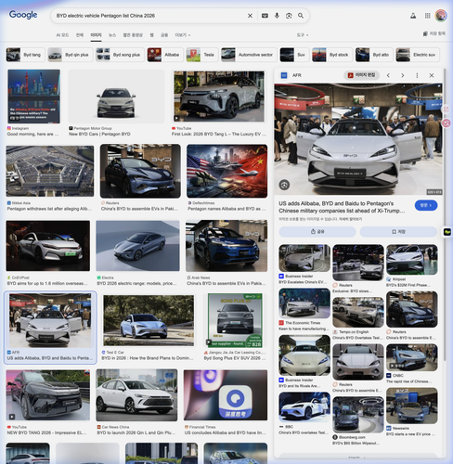Open Car News China Qin L thumbnail
Viewport: 453px width, 464px height.
click(136, 395)
